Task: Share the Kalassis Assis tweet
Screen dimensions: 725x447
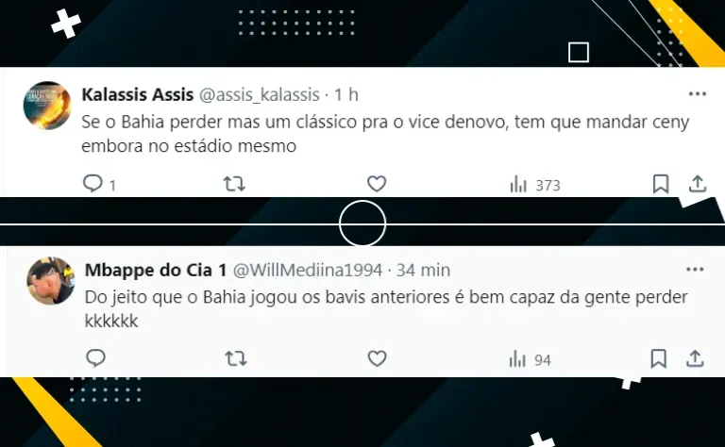Action: click(698, 184)
